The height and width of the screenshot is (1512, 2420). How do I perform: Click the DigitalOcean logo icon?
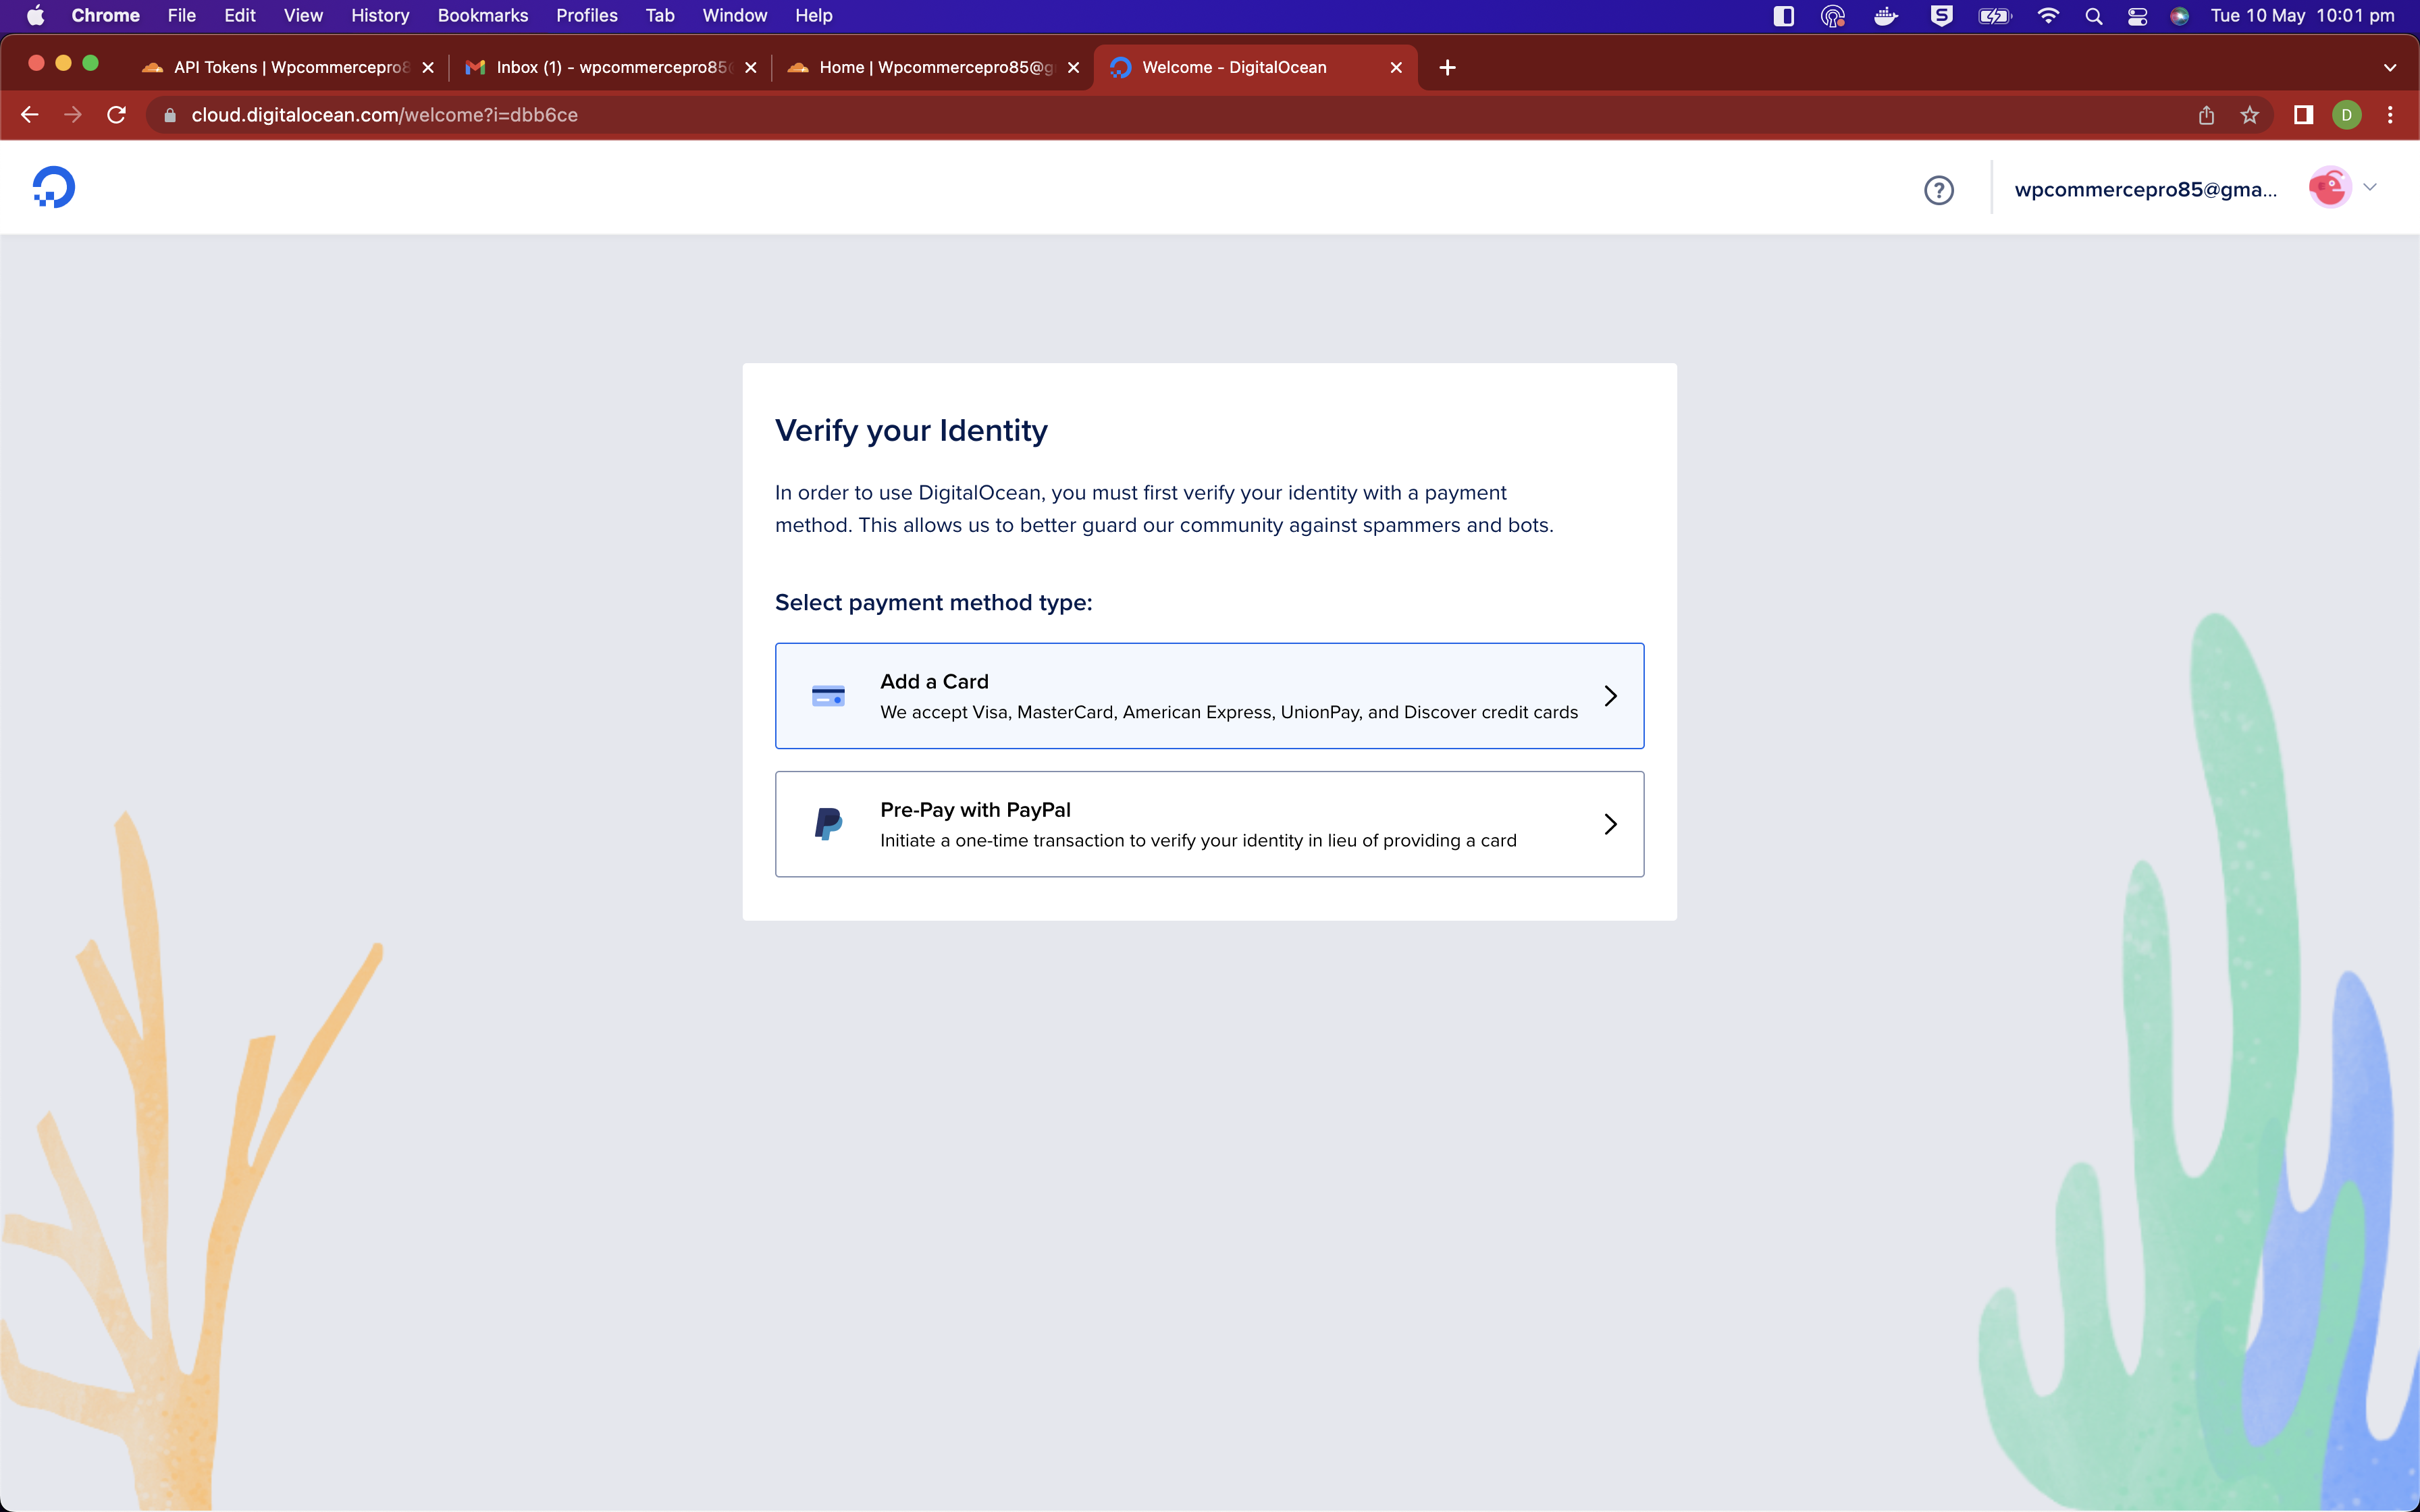[x=54, y=187]
